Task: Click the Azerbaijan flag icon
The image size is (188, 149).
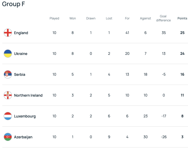Action: coord(8,137)
